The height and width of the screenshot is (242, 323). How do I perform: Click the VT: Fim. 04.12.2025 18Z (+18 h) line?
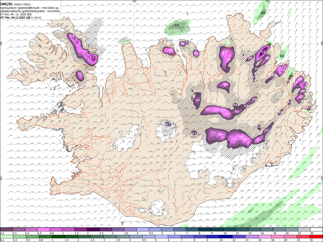[21, 18]
